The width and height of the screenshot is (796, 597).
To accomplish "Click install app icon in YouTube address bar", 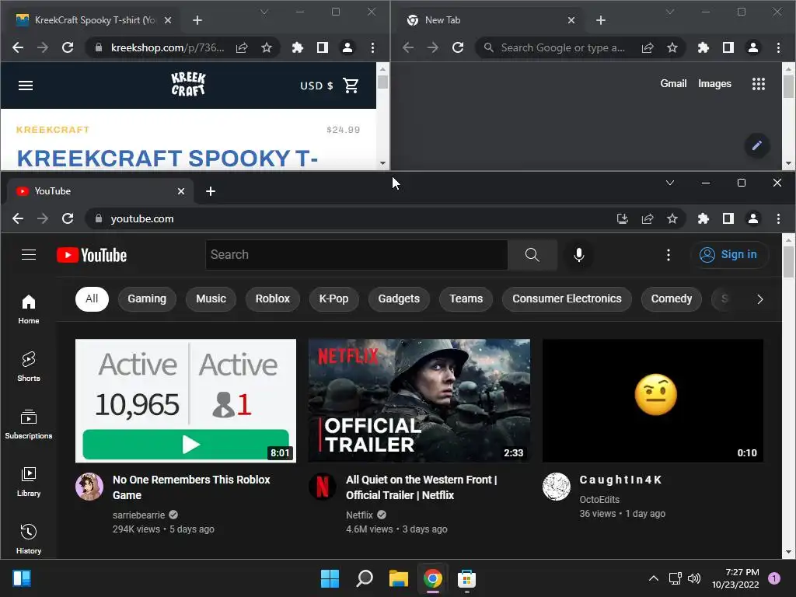I will 623,218.
